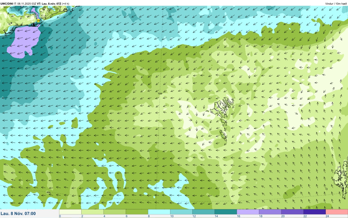Click the "10W" longitude label on the map
348x218 pixels.
[160, 94]
